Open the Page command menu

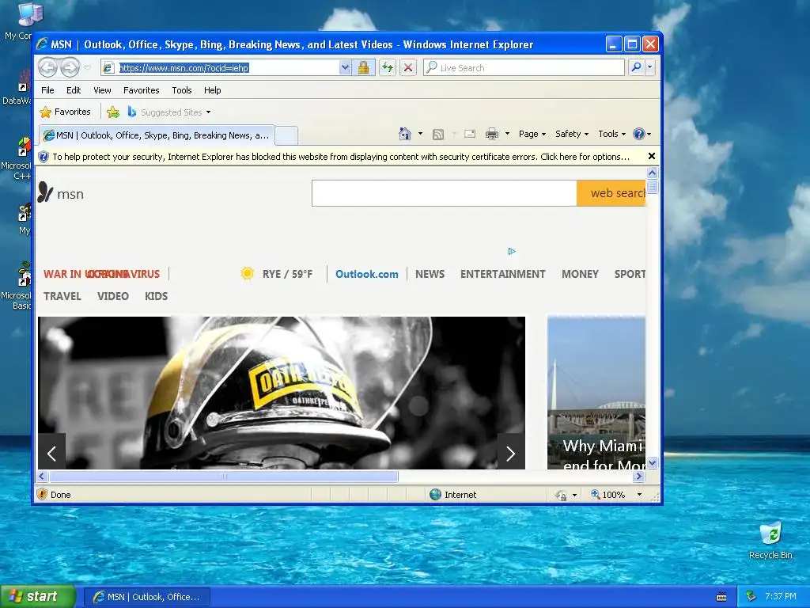532,134
